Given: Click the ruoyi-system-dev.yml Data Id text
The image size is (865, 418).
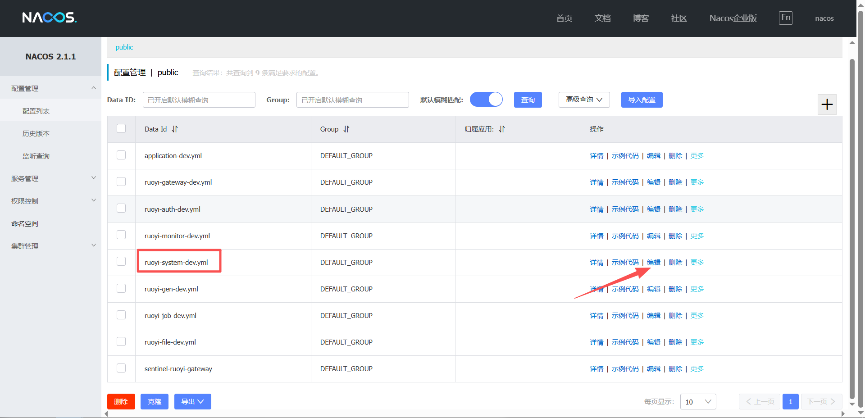Looking at the screenshot, I should pyautogui.click(x=176, y=263).
